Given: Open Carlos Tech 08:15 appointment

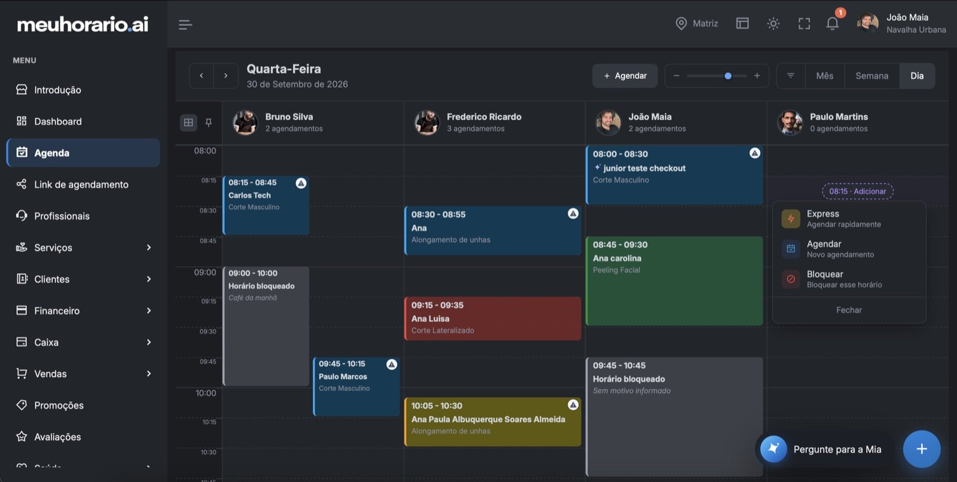Looking at the screenshot, I should [x=266, y=205].
